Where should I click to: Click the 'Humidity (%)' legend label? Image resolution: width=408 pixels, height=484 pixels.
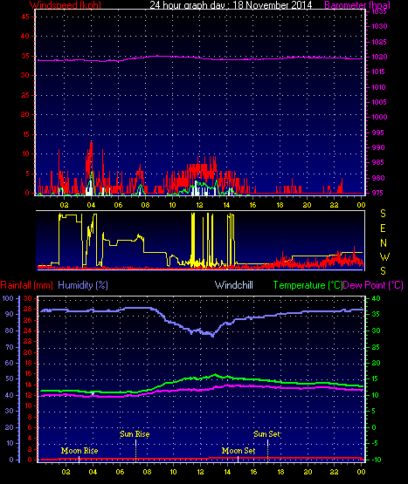tap(83, 285)
